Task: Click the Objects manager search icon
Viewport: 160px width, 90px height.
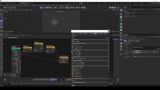Action: [154, 9]
